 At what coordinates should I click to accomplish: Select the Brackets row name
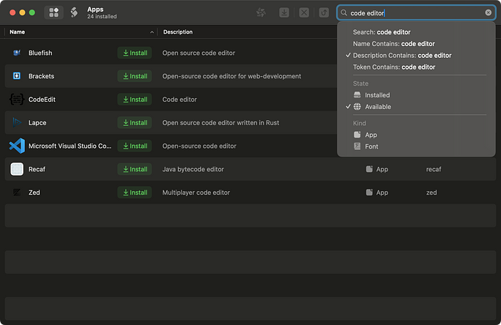pyautogui.click(x=41, y=76)
